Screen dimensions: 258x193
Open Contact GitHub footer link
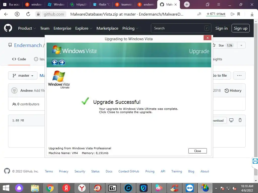(129, 171)
